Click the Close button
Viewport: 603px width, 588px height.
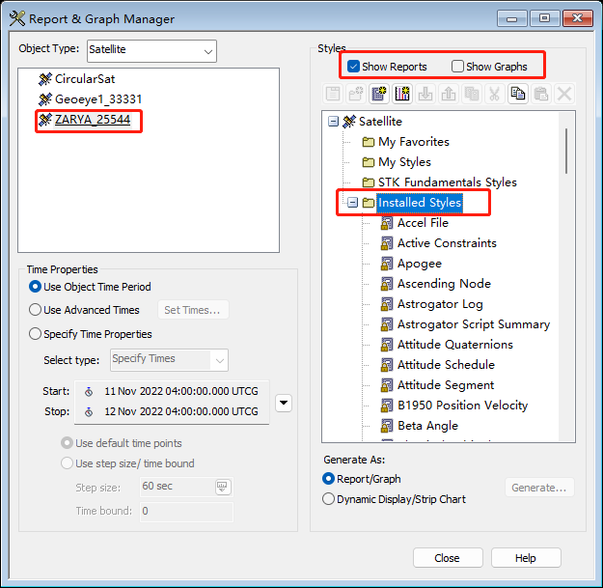pyautogui.click(x=447, y=558)
